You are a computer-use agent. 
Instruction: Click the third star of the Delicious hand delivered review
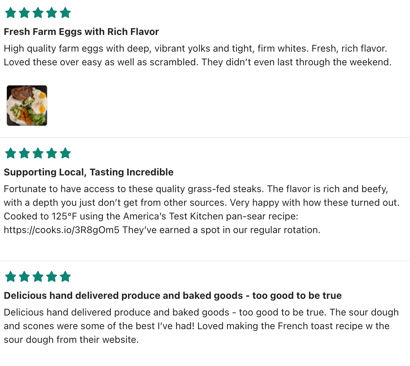click(x=38, y=277)
